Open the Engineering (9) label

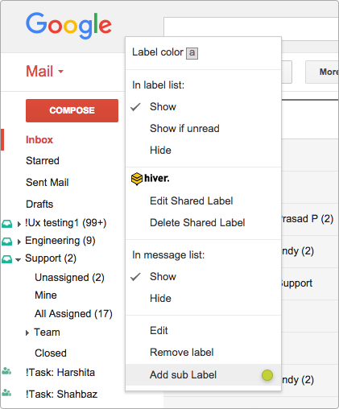[x=60, y=241]
